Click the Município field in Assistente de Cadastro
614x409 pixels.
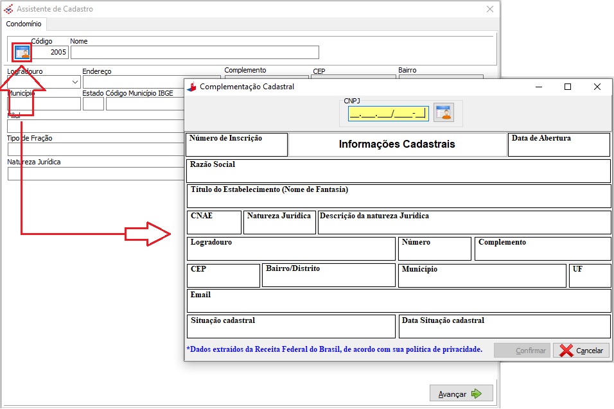tap(44, 104)
